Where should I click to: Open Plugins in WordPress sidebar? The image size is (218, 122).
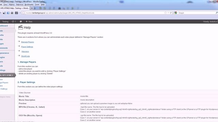pos(2,57)
